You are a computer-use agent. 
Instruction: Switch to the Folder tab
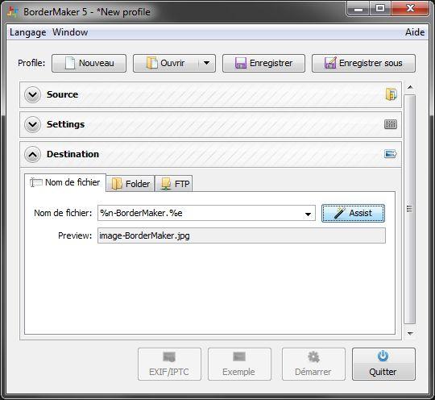coord(130,184)
